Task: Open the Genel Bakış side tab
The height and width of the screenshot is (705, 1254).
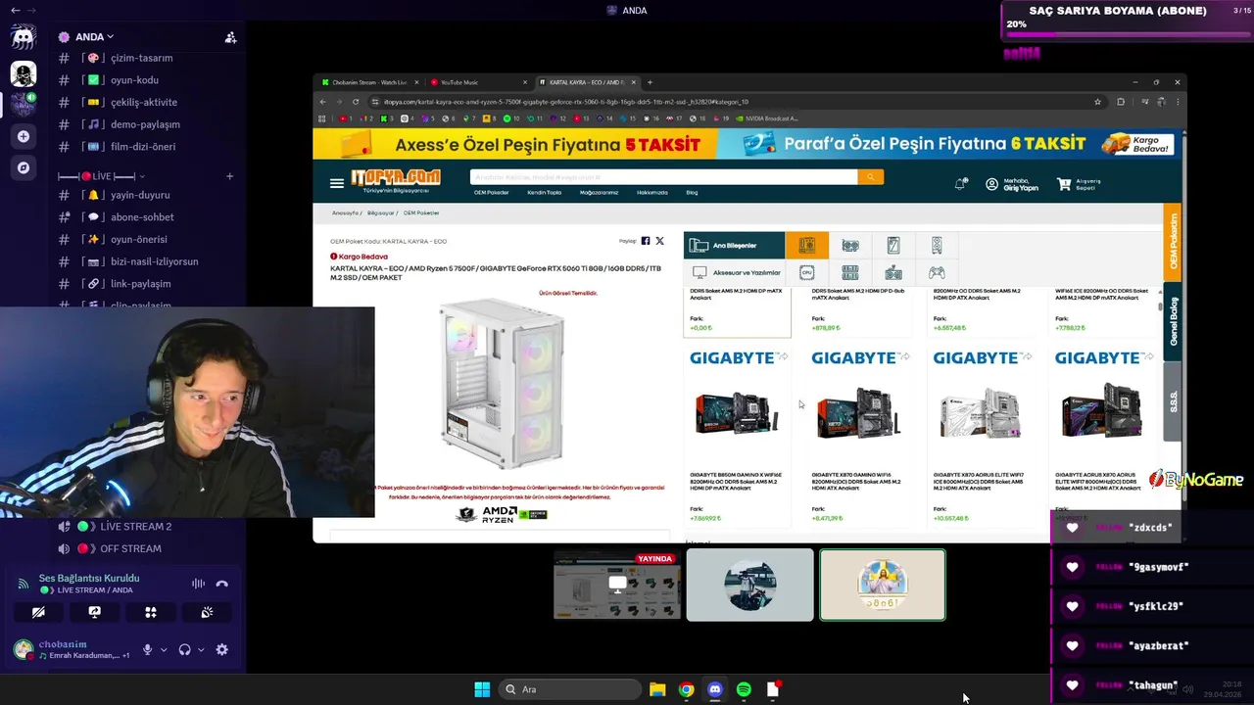Action: (x=1172, y=321)
